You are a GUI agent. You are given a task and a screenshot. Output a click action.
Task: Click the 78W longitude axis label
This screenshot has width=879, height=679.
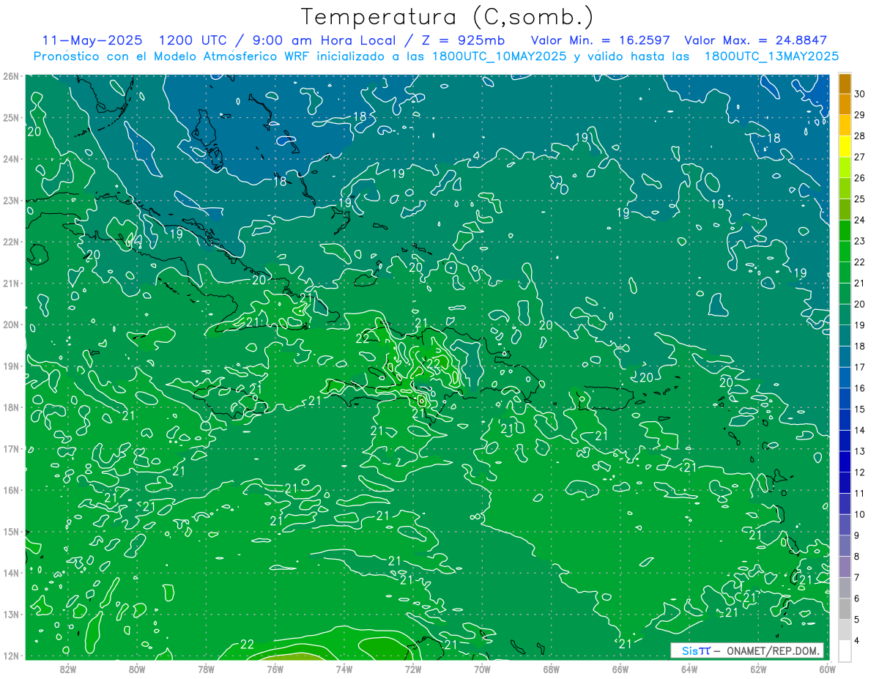pyautogui.click(x=206, y=669)
